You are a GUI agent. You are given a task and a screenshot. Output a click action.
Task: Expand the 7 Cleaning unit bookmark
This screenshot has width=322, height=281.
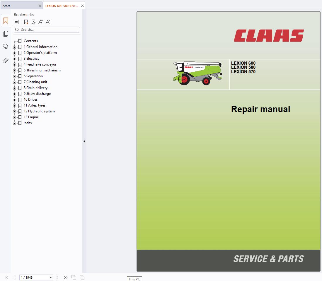tap(14, 82)
